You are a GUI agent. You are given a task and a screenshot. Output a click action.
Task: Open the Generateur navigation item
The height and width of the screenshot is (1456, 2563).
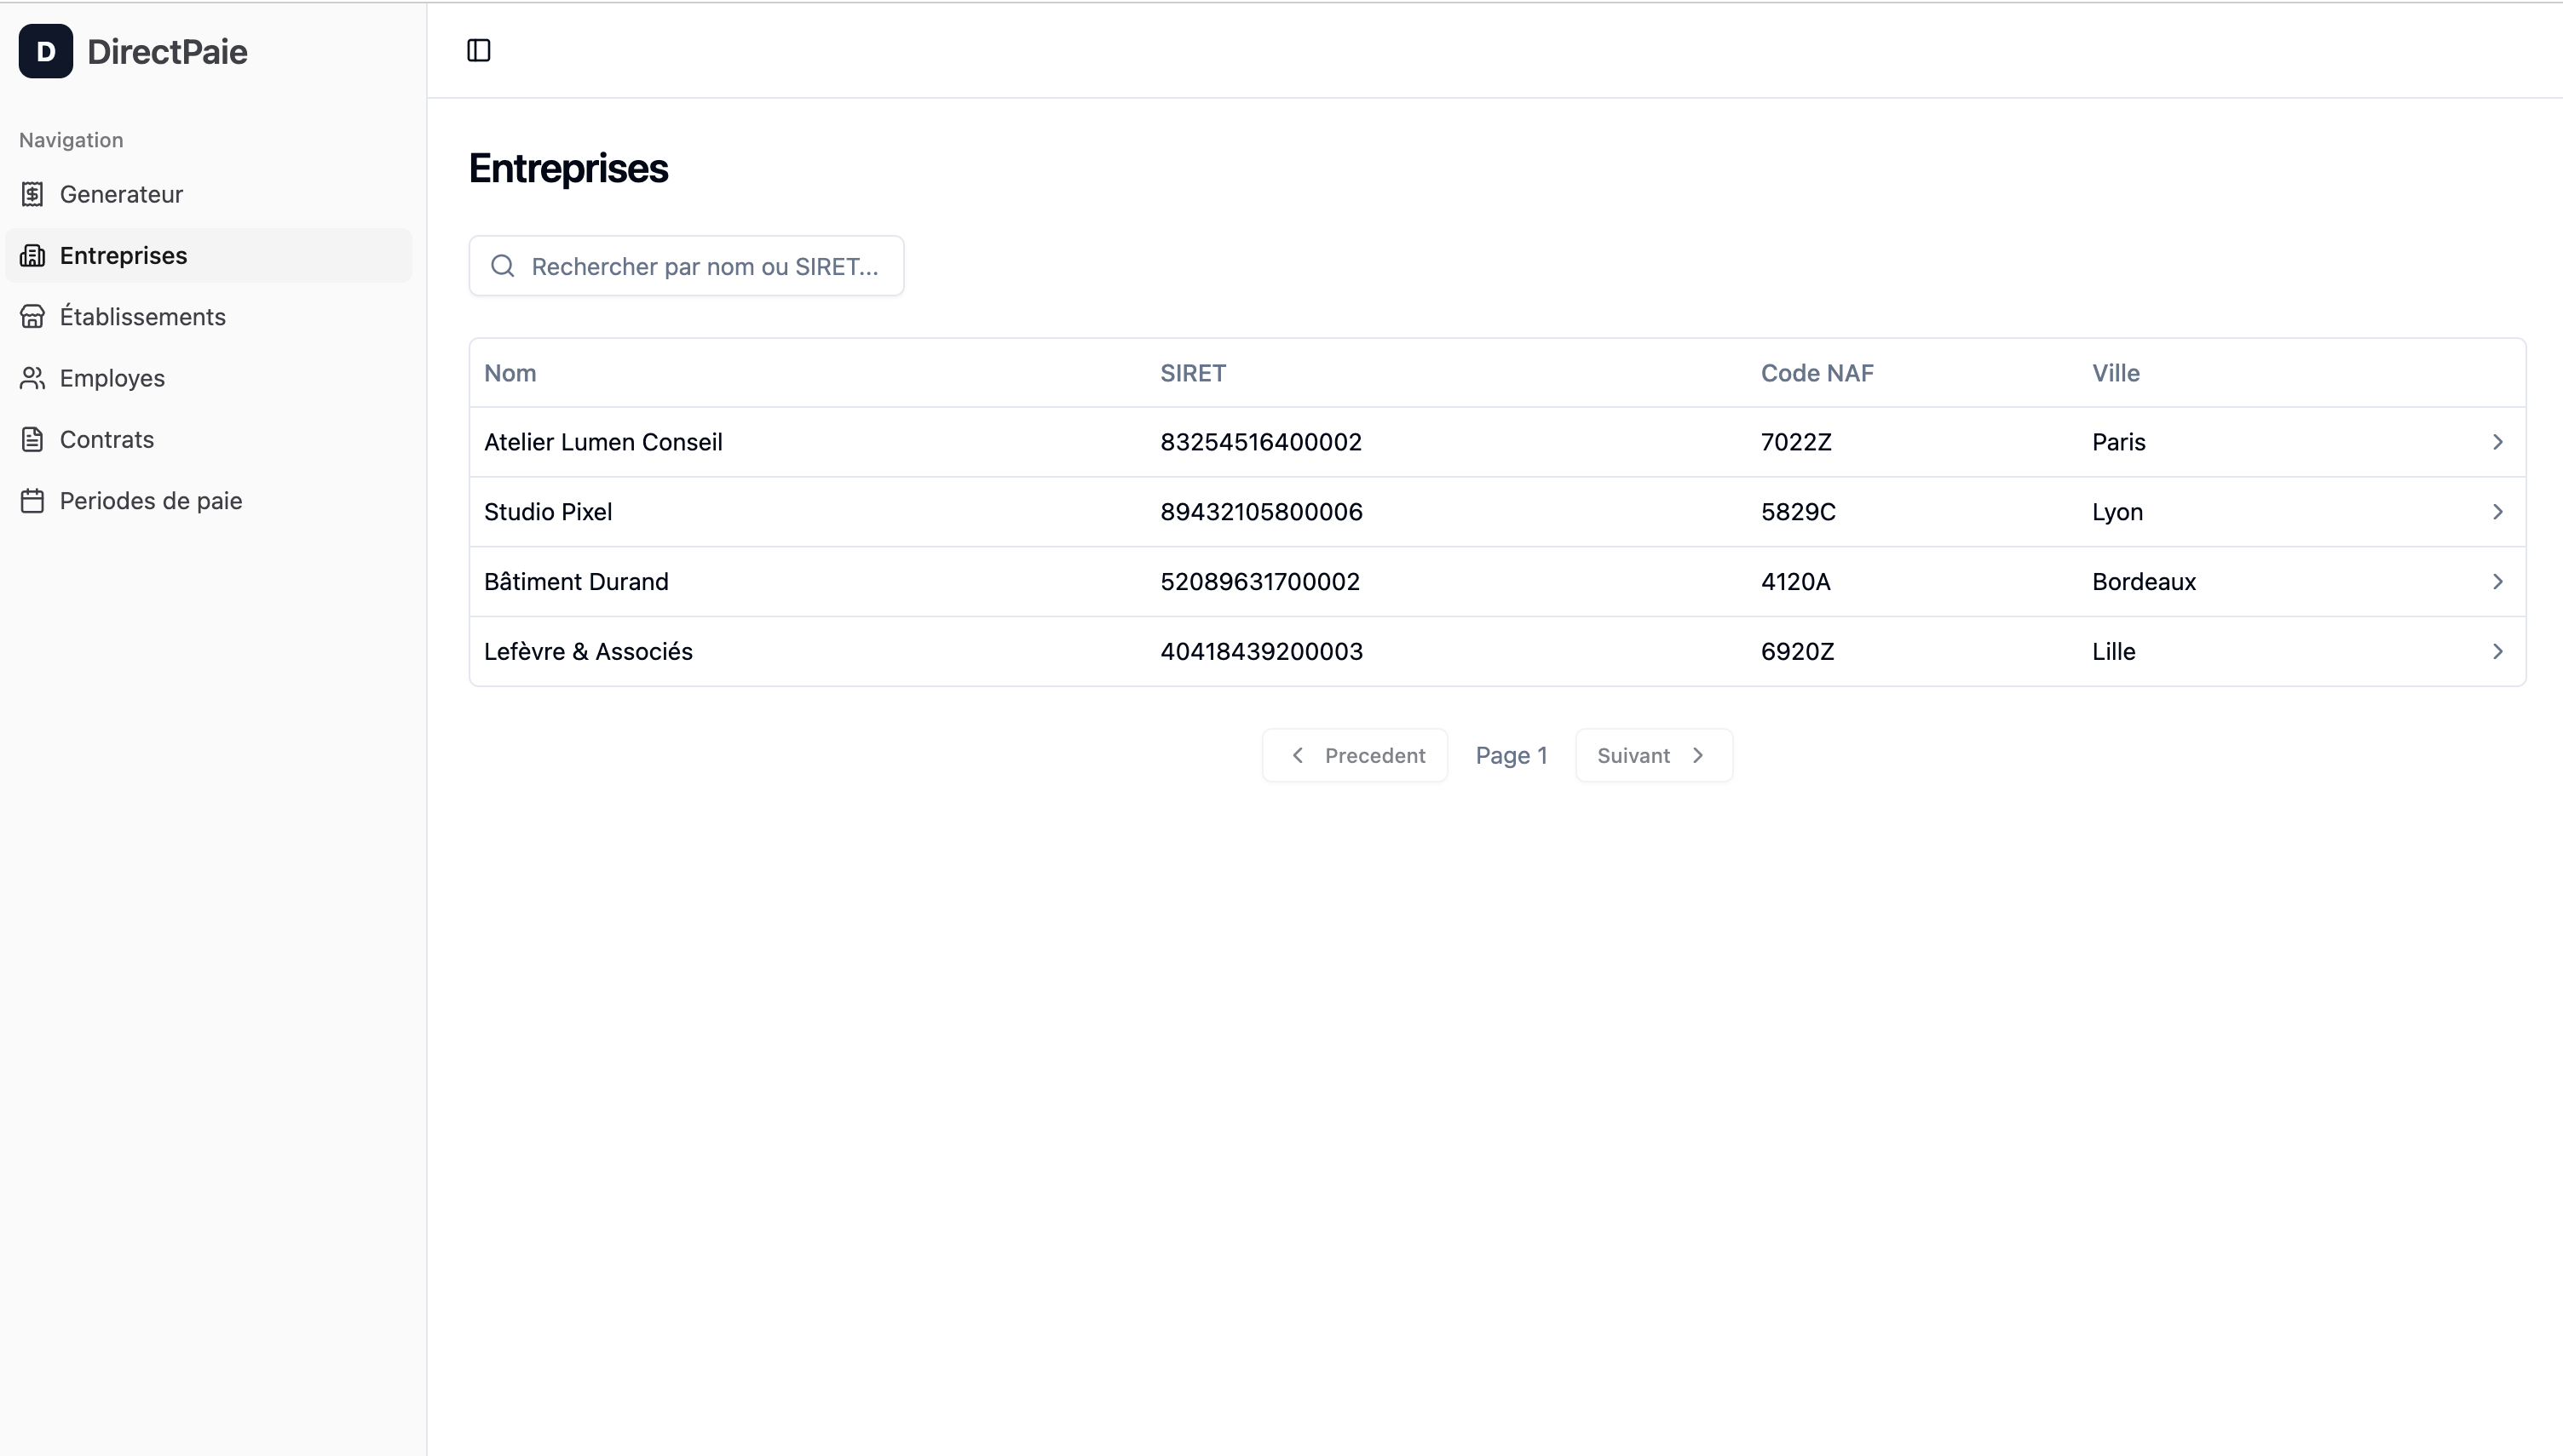(x=208, y=194)
